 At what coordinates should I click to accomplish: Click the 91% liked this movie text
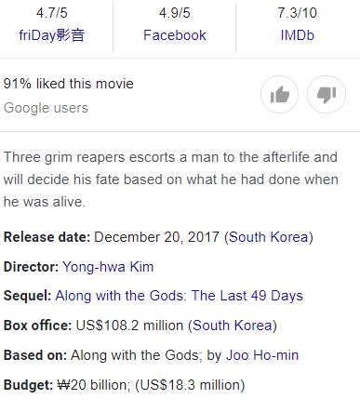pyautogui.click(x=69, y=84)
